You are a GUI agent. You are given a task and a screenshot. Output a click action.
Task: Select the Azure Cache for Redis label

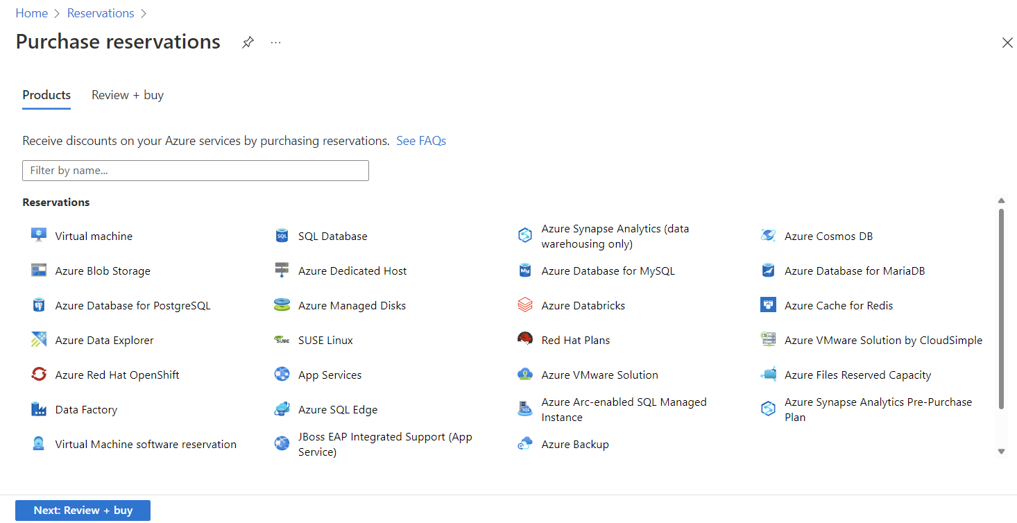(839, 306)
